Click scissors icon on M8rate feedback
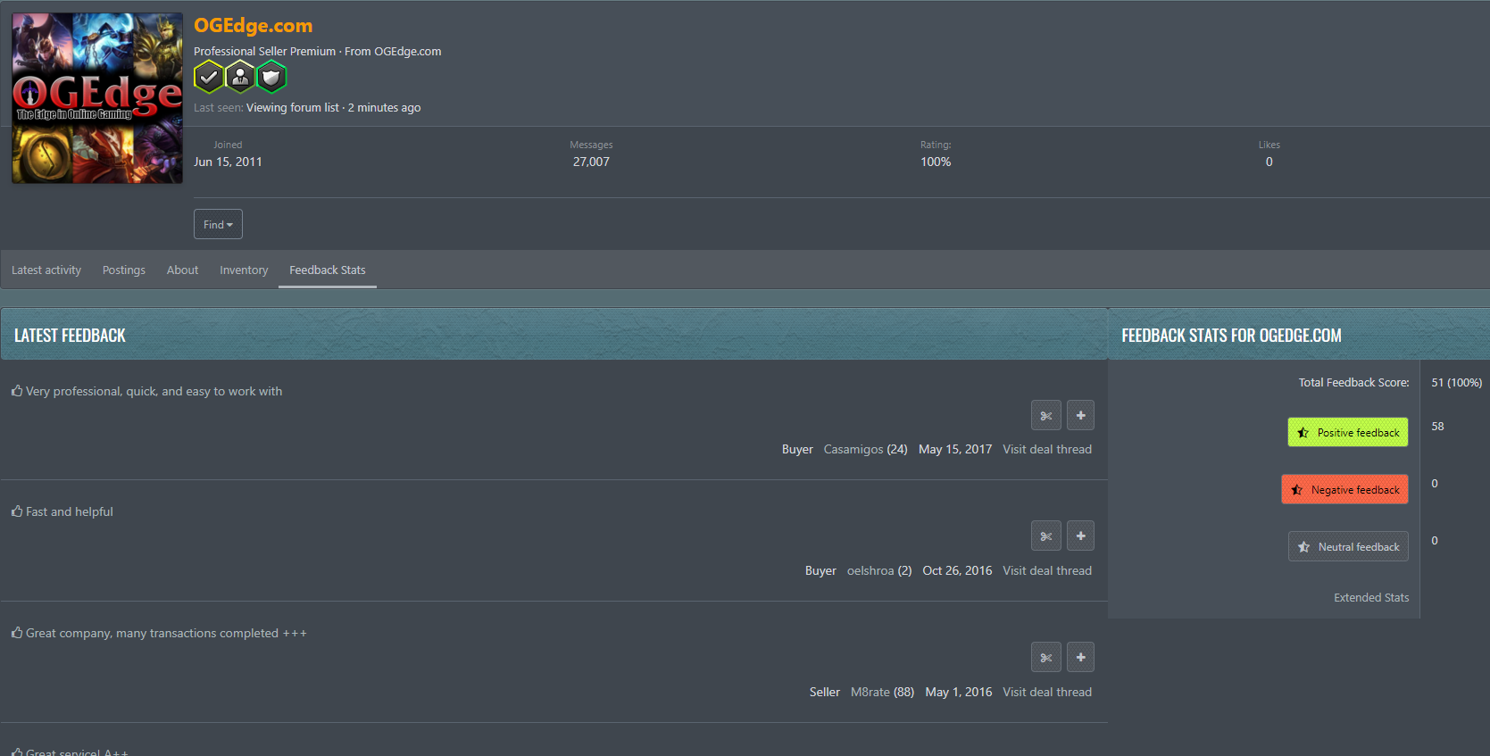 click(1046, 657)
